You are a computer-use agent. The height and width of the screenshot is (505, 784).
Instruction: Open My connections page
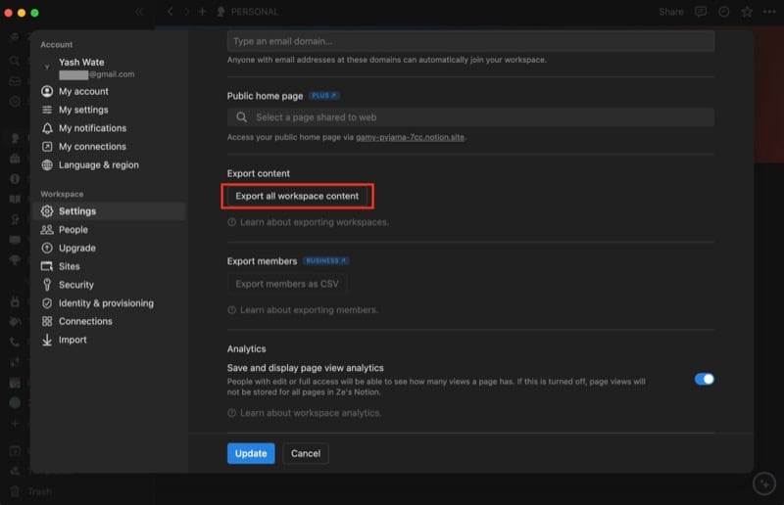92,147
